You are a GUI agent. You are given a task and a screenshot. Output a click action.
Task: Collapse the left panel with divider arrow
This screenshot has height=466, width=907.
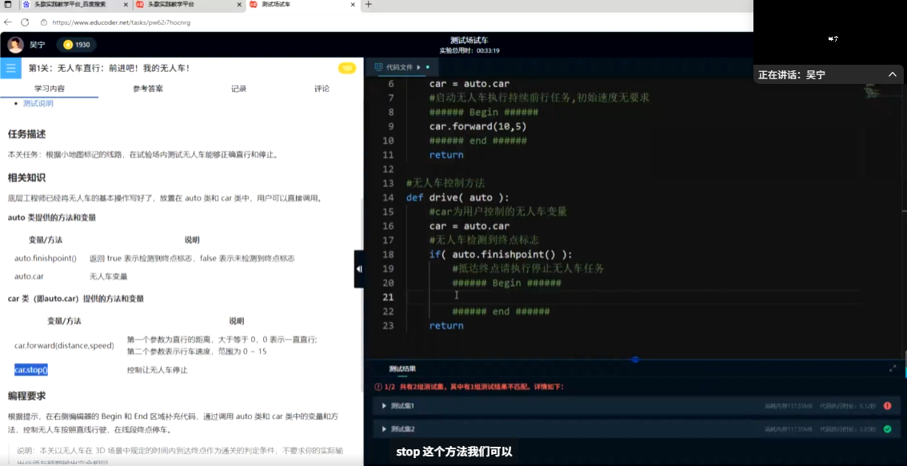[359, 269]
